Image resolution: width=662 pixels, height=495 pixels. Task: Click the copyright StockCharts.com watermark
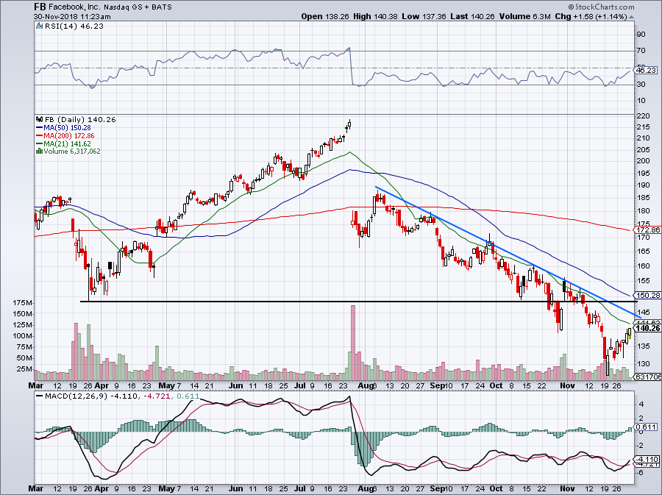point(601,7)
